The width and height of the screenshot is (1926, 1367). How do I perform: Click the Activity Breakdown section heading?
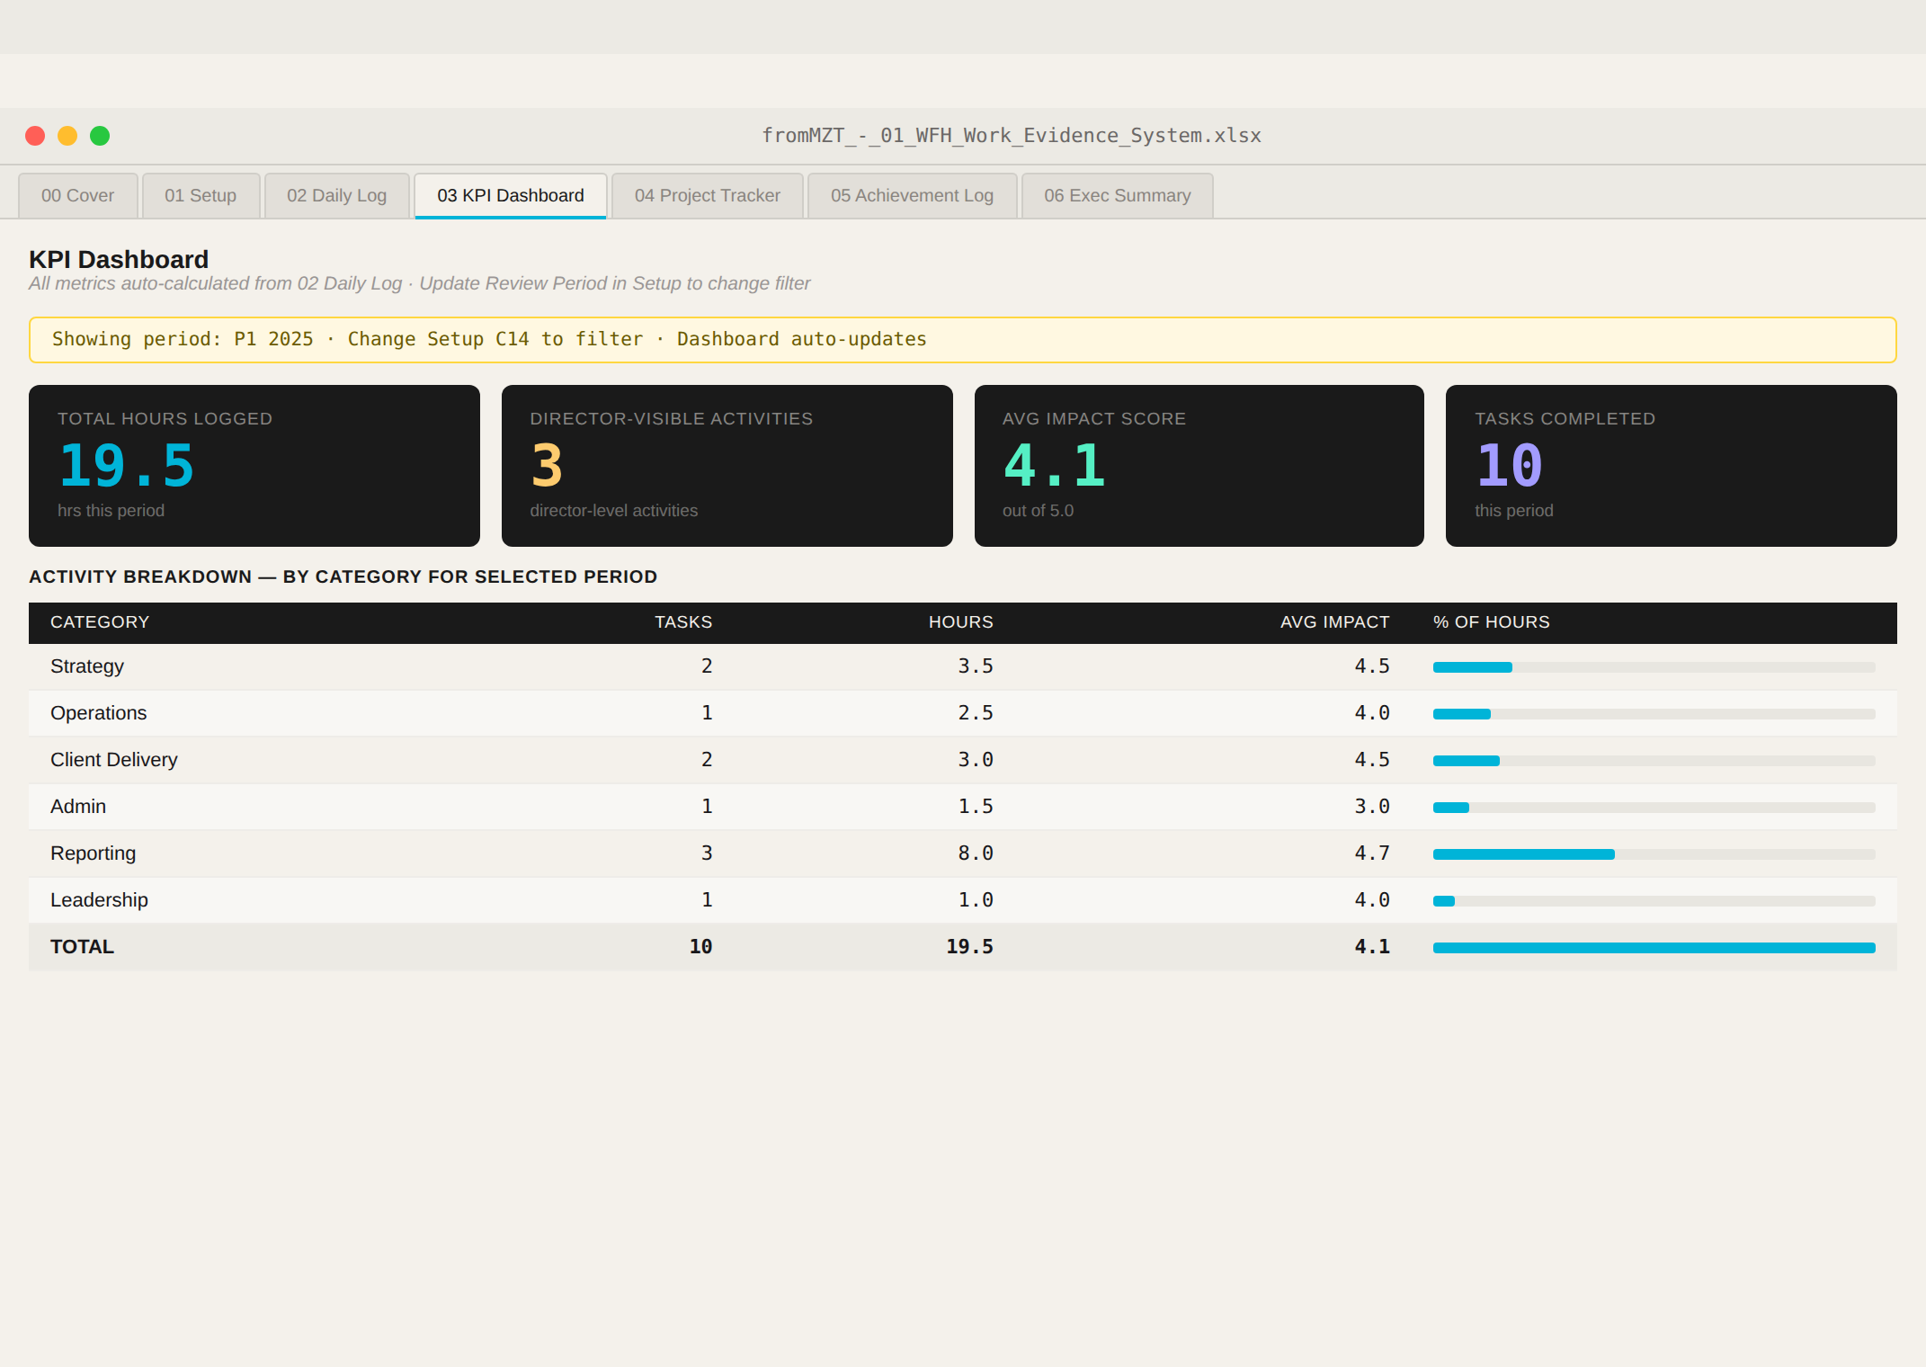(x=343, y=577)
